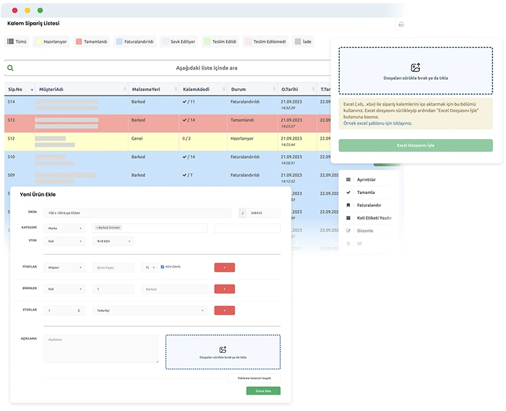Click the Excel Dosyasını İşle button
This screenshot has width=506, height=411.
point(416,145)
